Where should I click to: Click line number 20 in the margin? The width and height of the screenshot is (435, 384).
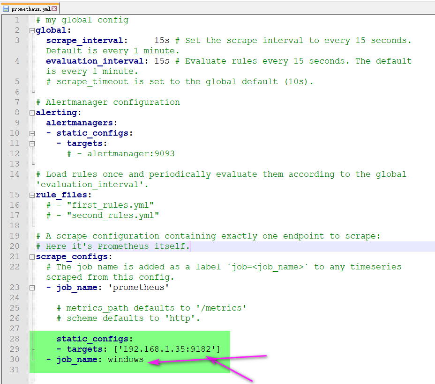(x=15, y=246)
